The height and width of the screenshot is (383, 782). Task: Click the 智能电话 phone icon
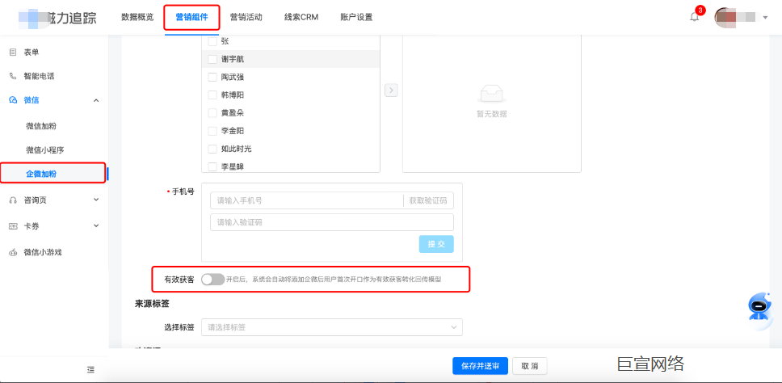click(x=13, y=76)
